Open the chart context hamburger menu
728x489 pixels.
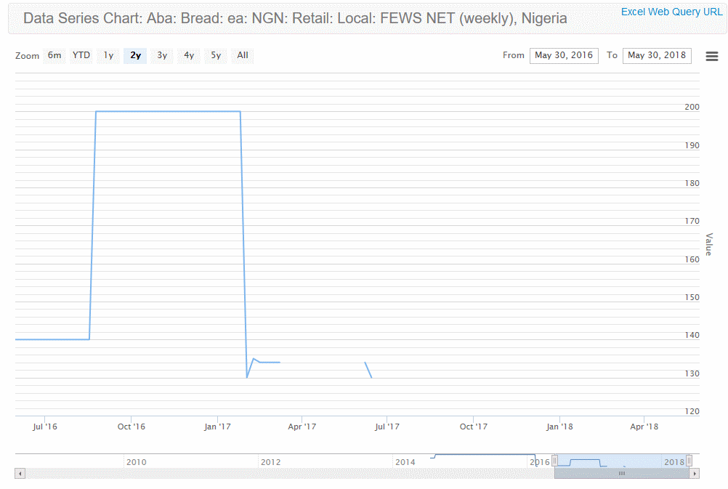[x=712, y=56]
